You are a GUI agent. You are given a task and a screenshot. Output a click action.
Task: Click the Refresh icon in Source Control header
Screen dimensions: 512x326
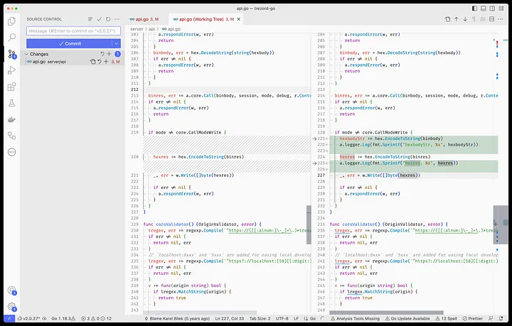[108, 19]
